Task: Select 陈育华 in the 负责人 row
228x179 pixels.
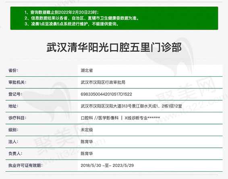Action: pyautogui.click(x=87, y=154)
